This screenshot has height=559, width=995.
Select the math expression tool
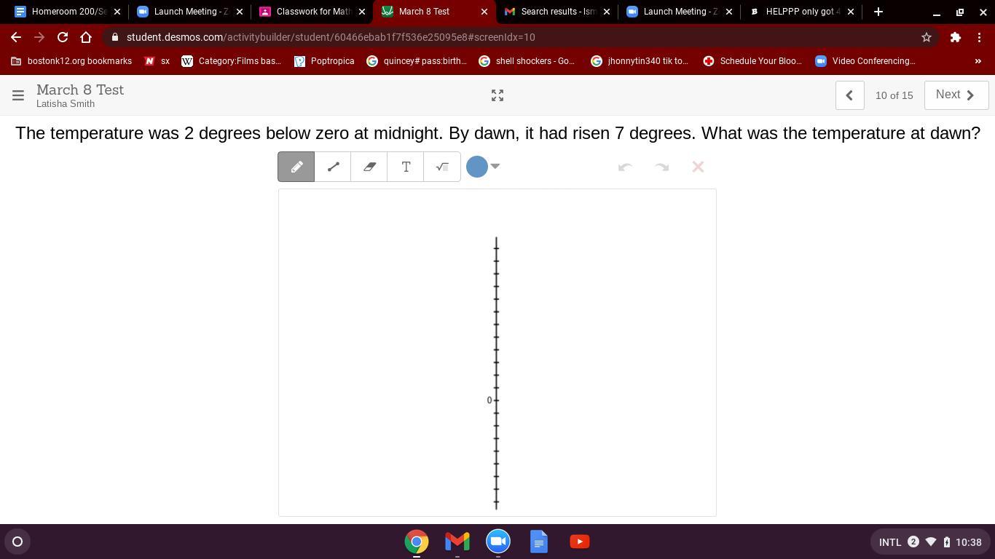tap(442, 167)
